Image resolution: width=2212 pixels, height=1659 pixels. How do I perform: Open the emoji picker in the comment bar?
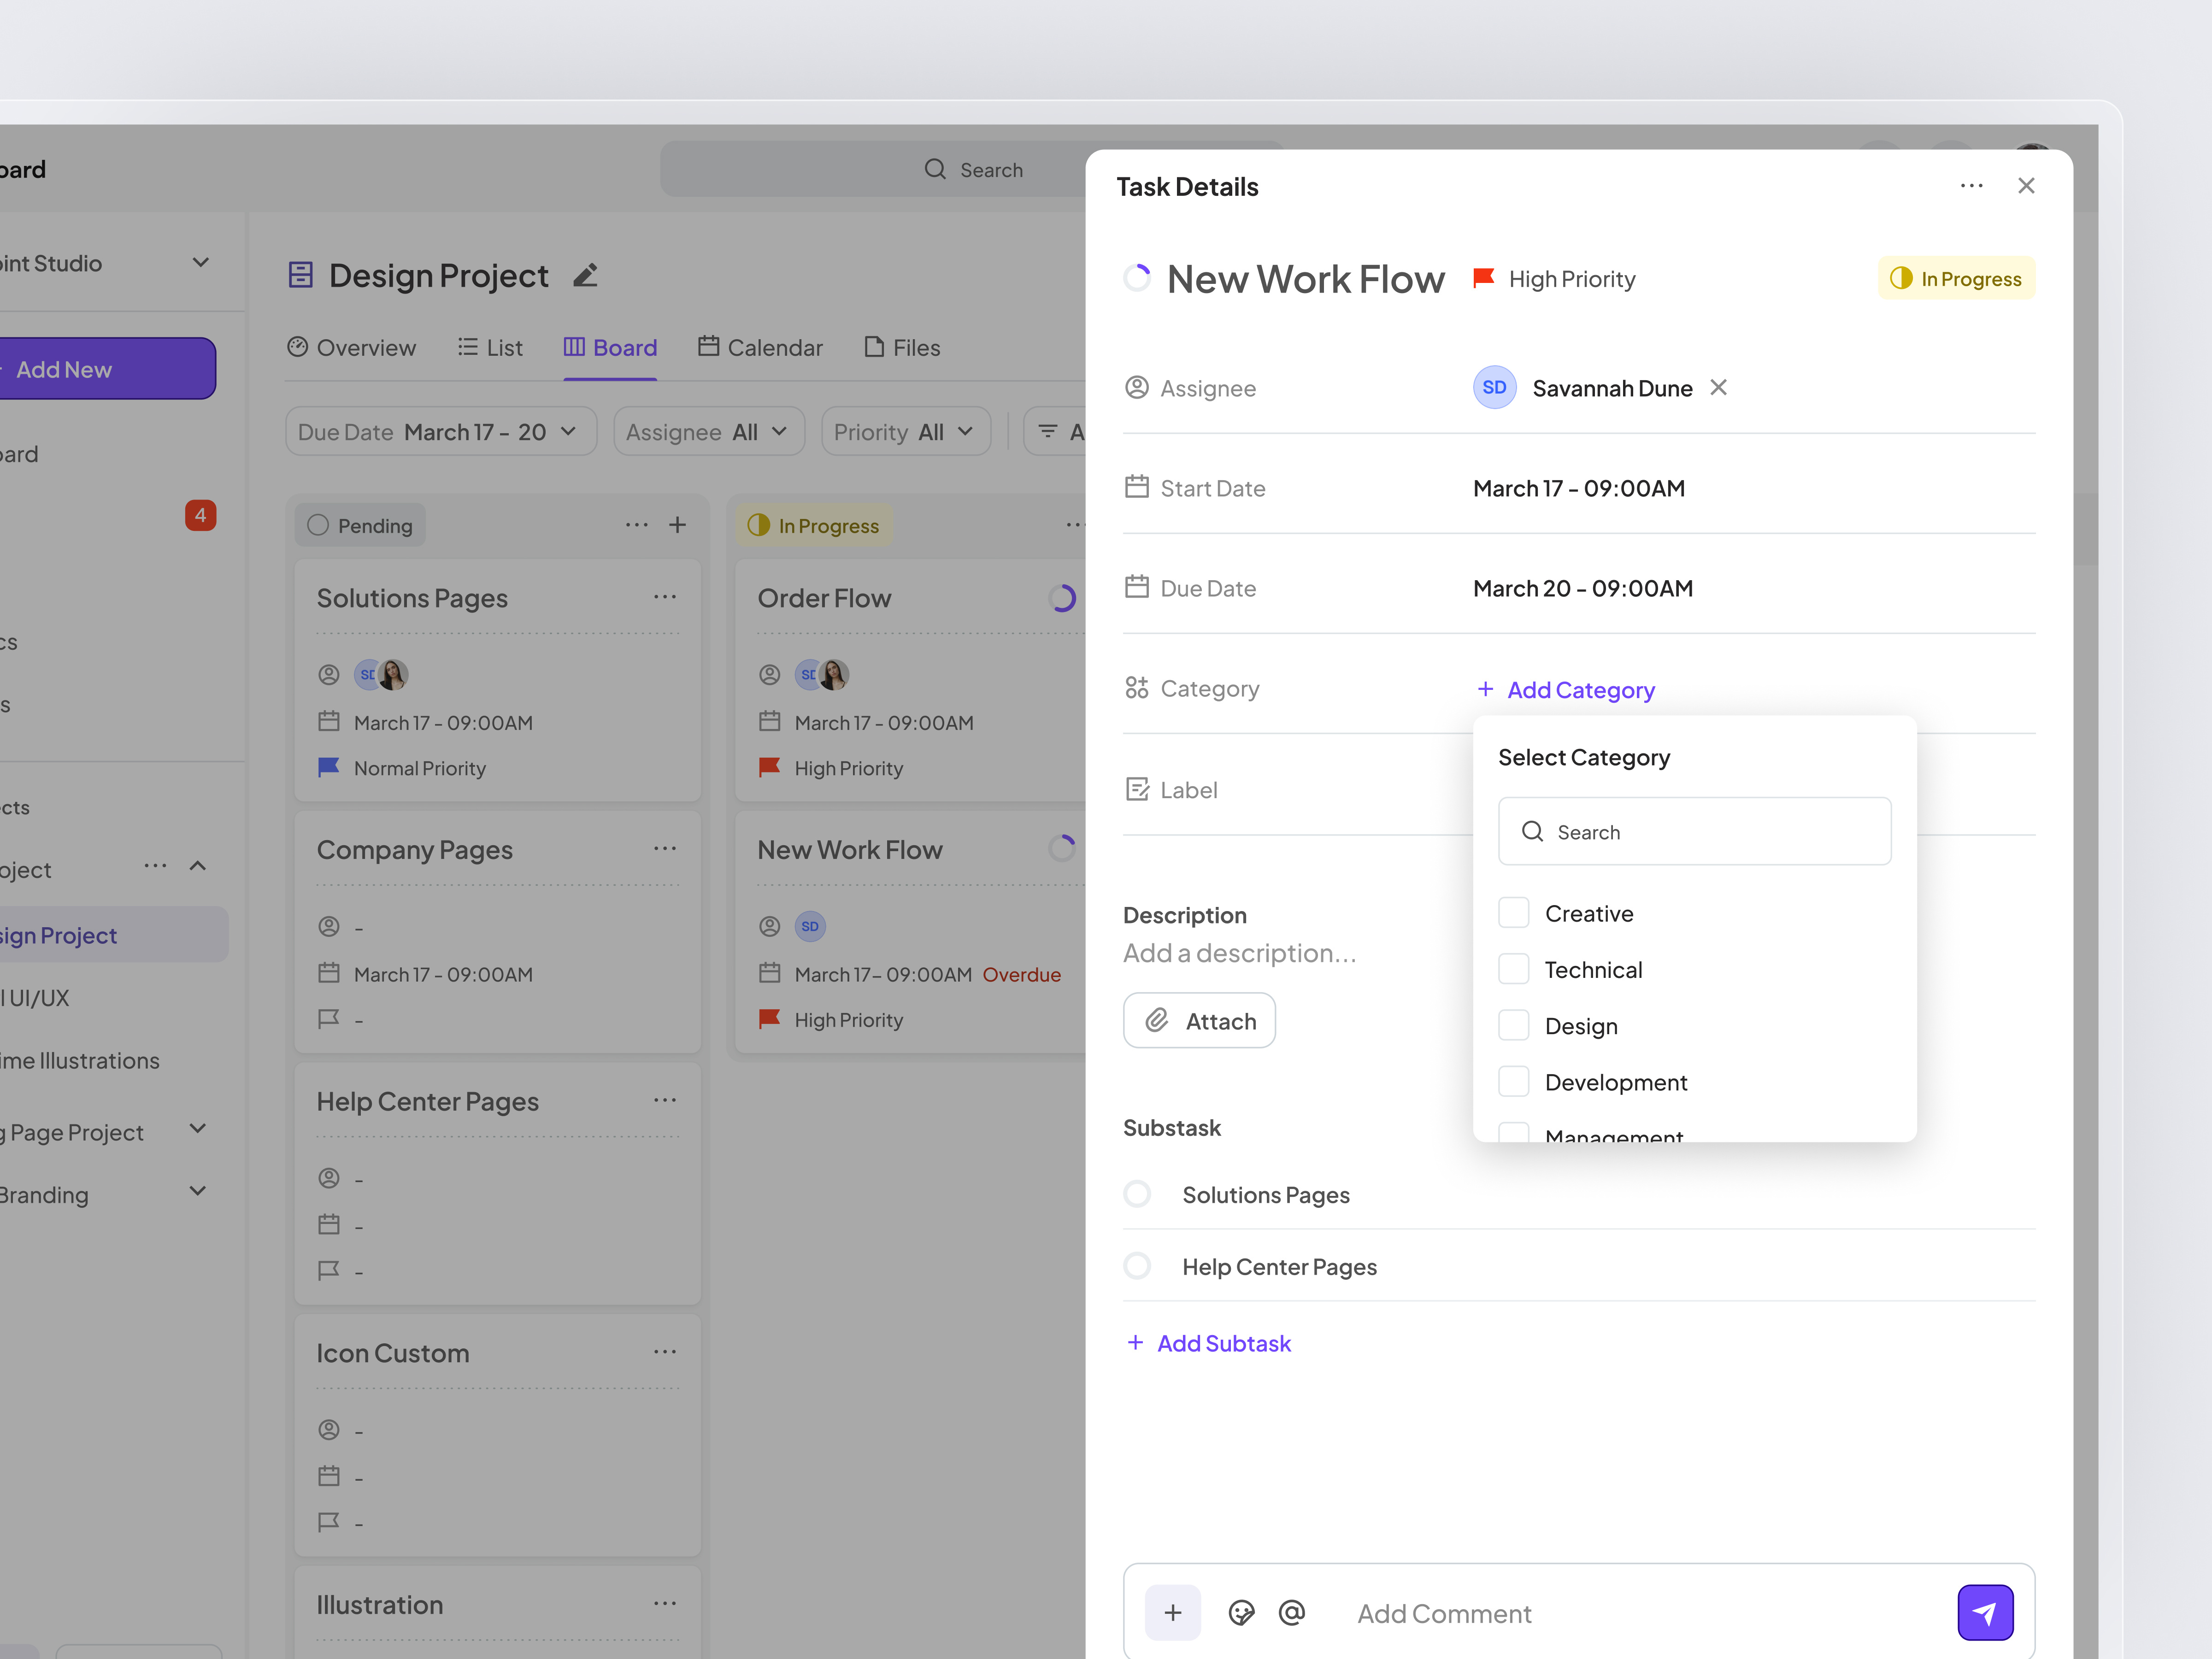coord(1242,1612)
